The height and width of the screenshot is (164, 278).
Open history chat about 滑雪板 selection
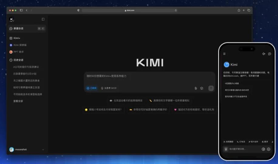(28, 94)
